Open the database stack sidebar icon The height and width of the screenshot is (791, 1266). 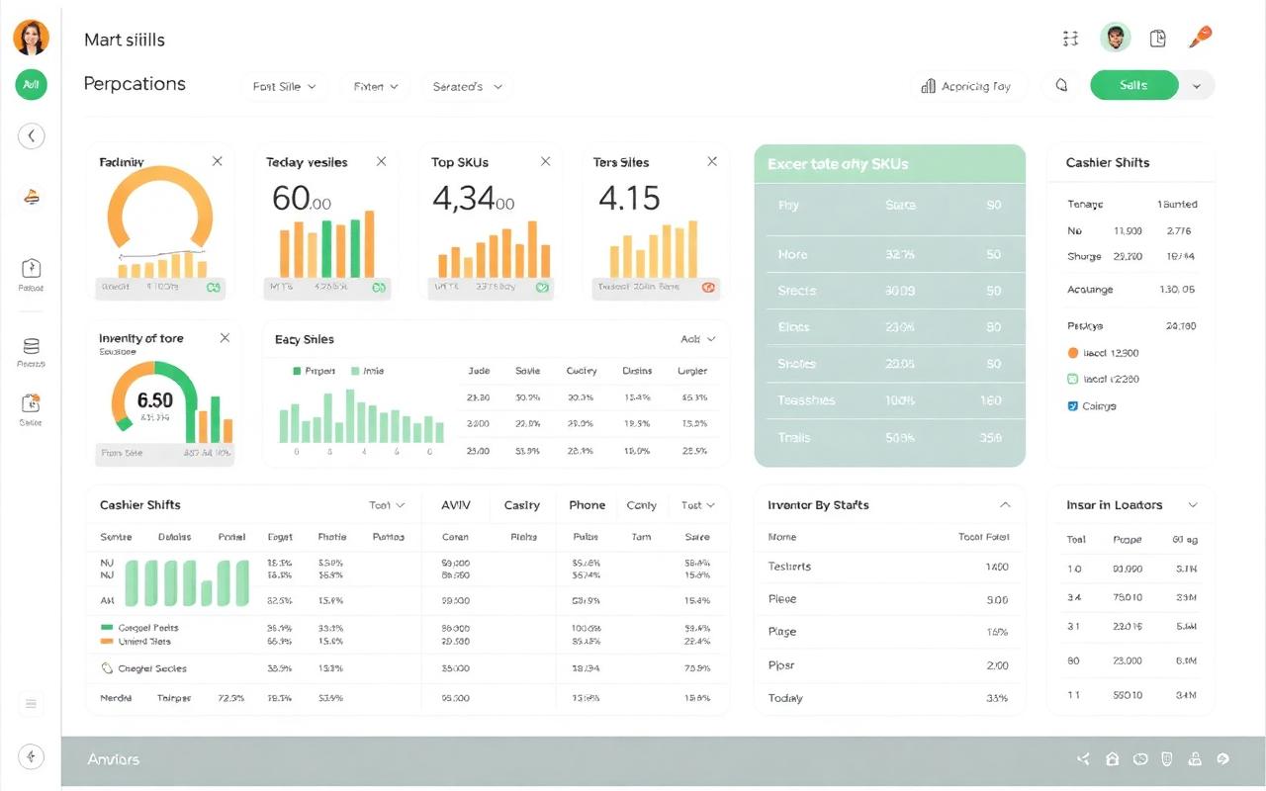pyautogui.click(x=31, y=346)
